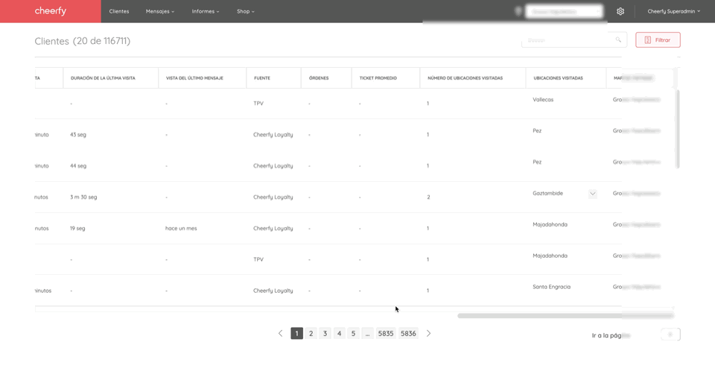Go to page 5835
The image size is (715, 371).
(x=386, y=334)
